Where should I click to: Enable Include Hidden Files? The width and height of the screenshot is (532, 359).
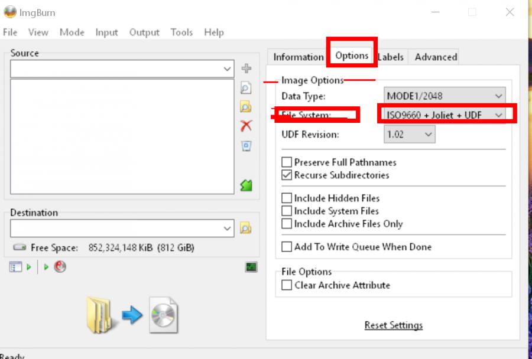(287, 198)
